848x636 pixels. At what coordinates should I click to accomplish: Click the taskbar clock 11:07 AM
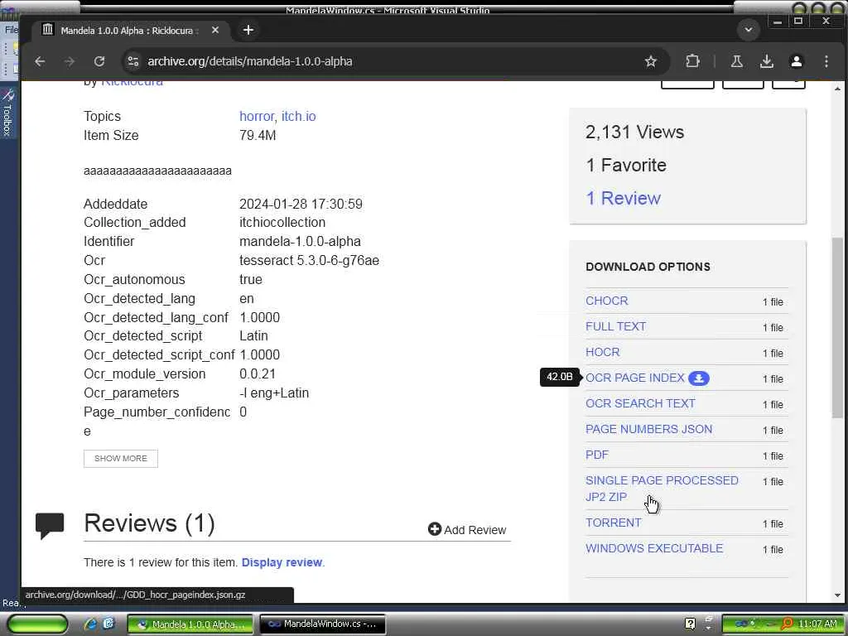click(x=817, y=624)
